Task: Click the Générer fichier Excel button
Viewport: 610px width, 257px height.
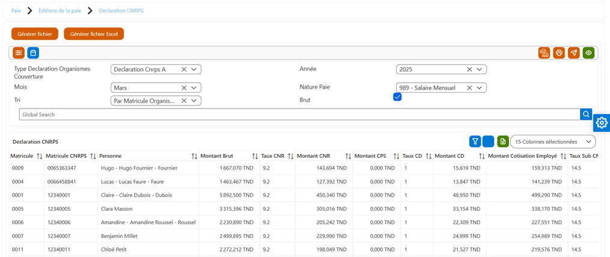Action: (x=94, y=34)
